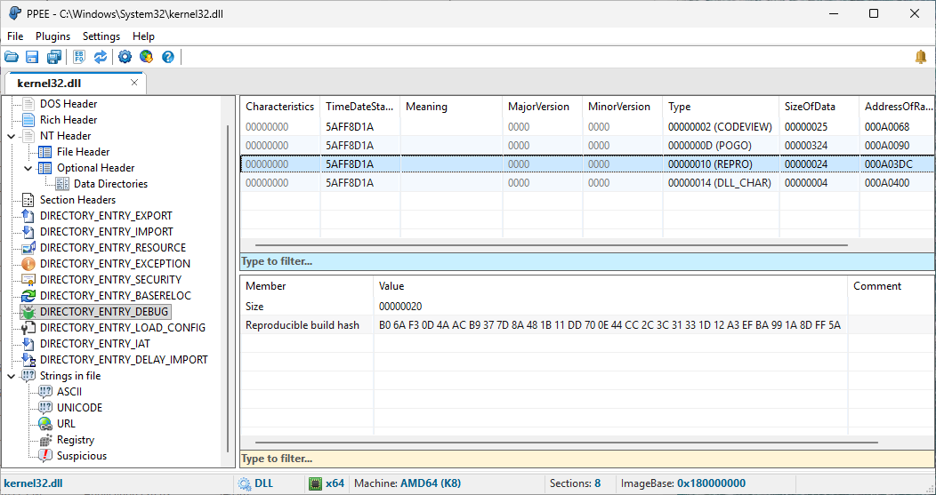Viewport: 936px width, 495px height.
Task: Open DIRECTORY_ENTRY_DELAY_IMPORT node
Action: coord(124,360)
